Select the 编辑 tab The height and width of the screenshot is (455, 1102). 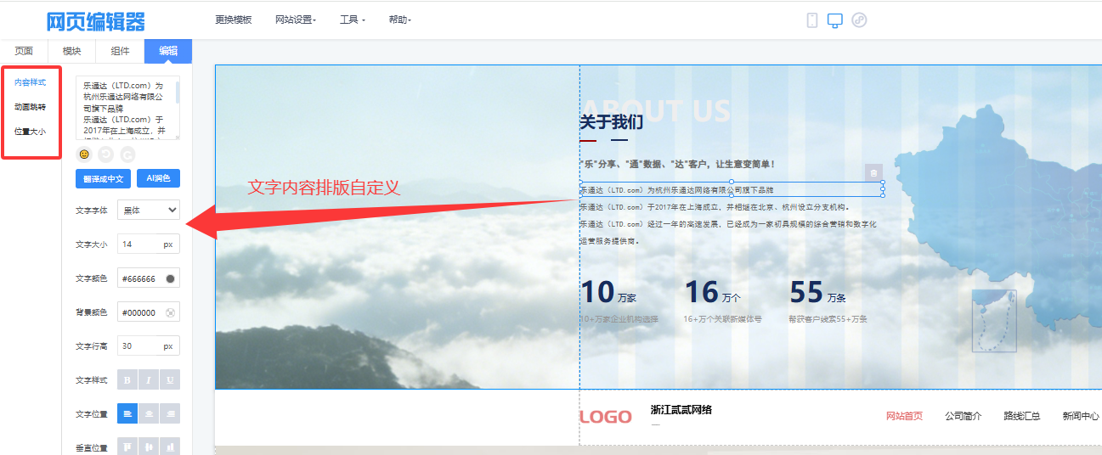coord(168,51)
